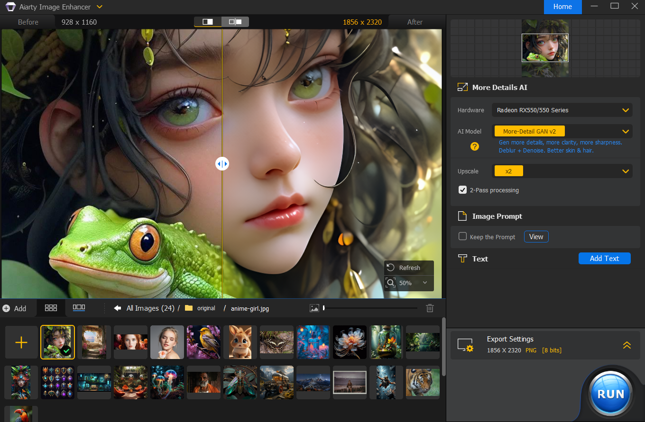
Task: Switch to split before/after compare view
Action: tap(208, 22)
